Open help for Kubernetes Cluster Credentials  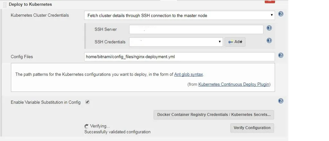click(x=280, y=14)
